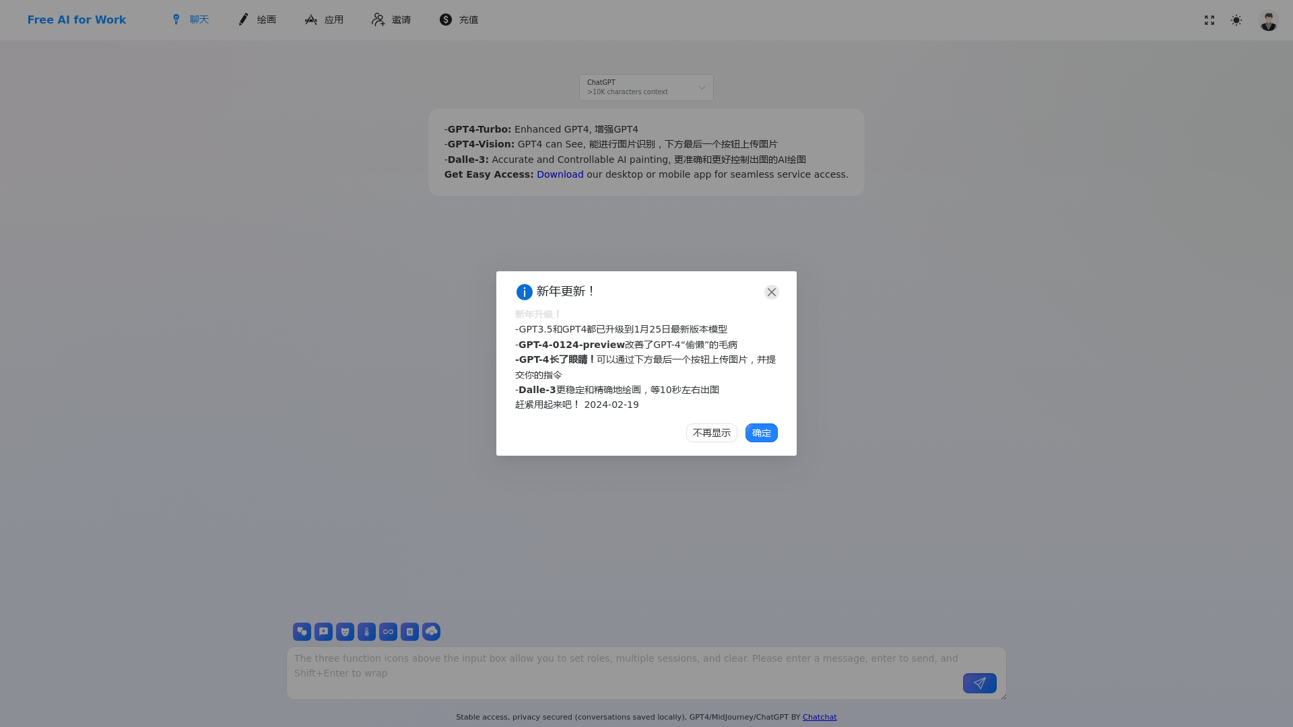Enter fullscreen with the expand icon
The width and height of the screenshot is (1293, 727).
pos(1209,20)
